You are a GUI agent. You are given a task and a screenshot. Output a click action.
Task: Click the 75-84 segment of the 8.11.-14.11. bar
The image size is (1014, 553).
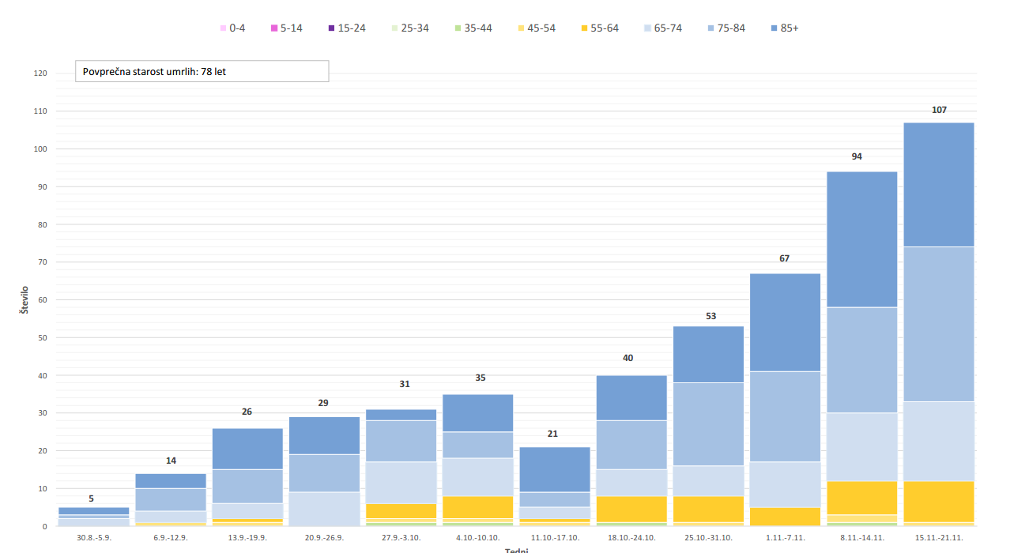tap(861, 360)
